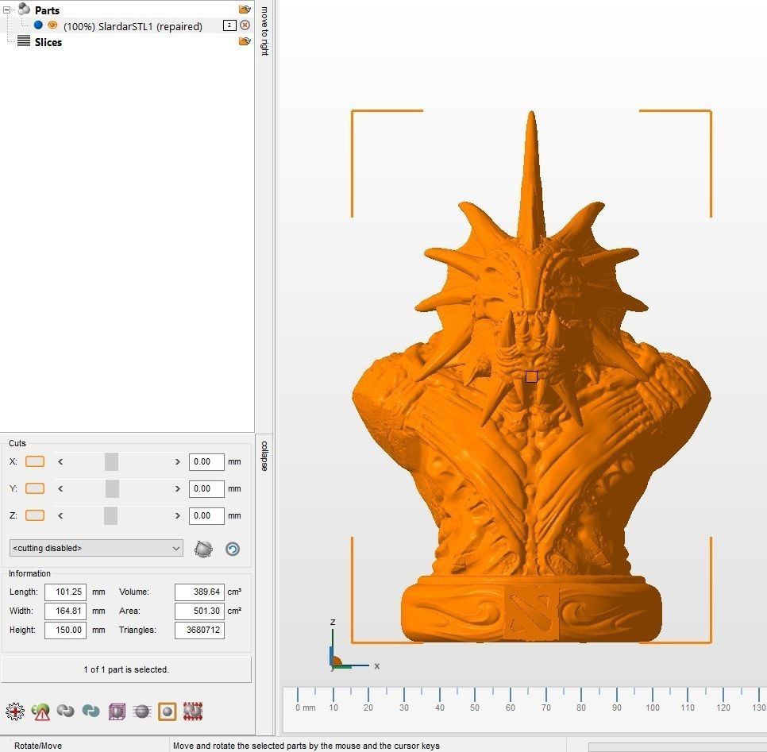Image resolution: width=767 pixels, height=752 pixels.
Task: Decrease the X cut with left arrow
Action: (x=60, y=461)
